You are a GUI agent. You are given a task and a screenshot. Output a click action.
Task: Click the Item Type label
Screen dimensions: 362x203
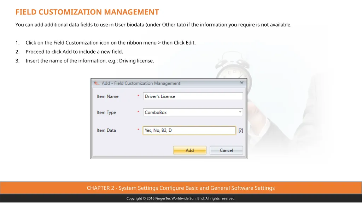point(106,113)
